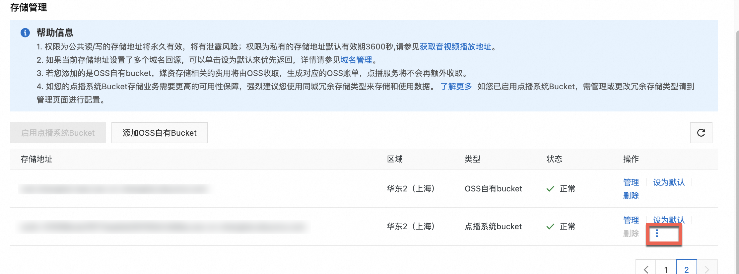The image size is (739, 274).
Task: Click disabled 删除 for 点播系统bucket row
Action: pos(631,233)
